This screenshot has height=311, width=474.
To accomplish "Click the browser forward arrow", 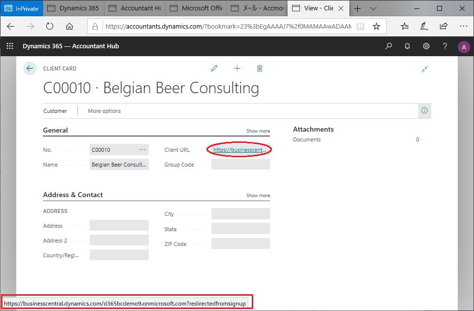I will [30, 27].
